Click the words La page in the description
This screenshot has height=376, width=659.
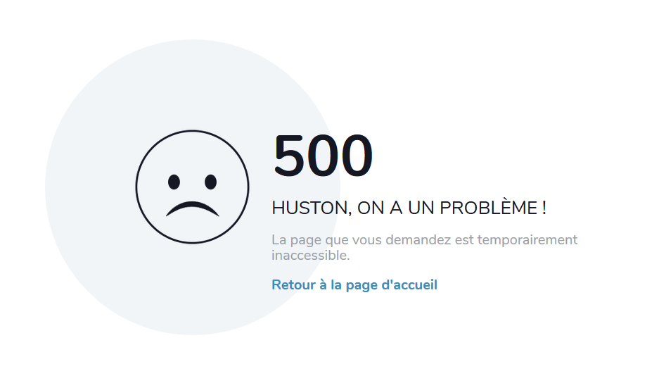click(297, 240)
